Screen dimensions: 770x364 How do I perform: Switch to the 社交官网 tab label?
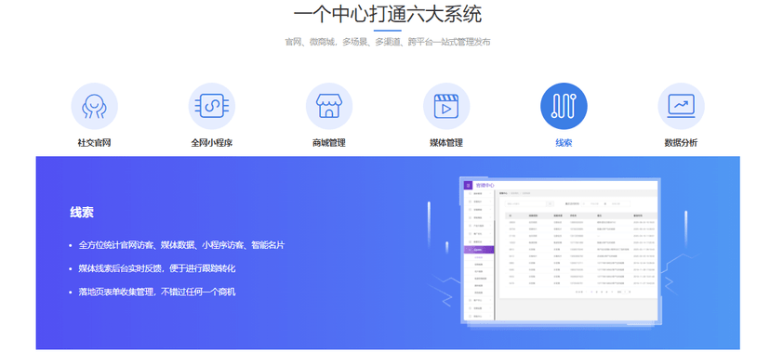(x=94, y=143)
